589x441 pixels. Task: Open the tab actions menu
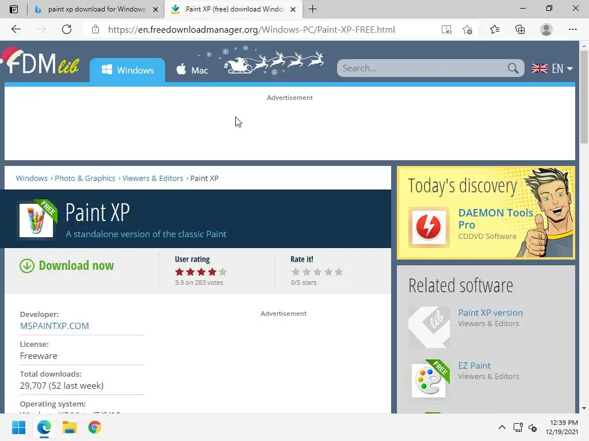pos(14,9)
